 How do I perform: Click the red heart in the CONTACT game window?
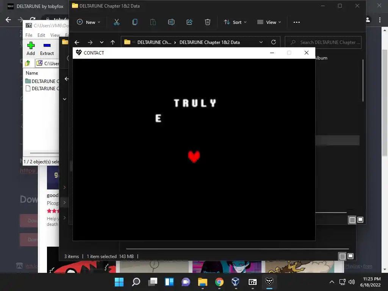[x=194, y=156]
